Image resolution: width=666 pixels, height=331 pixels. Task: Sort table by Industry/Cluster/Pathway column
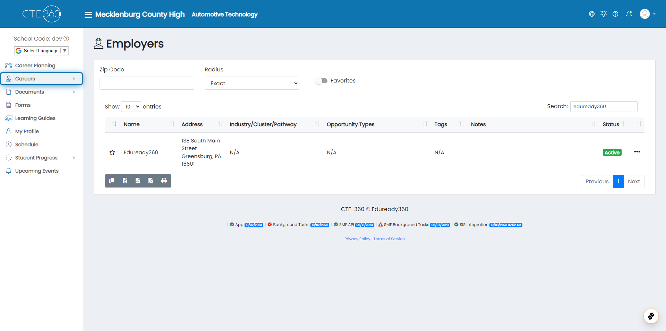point(274,124)
